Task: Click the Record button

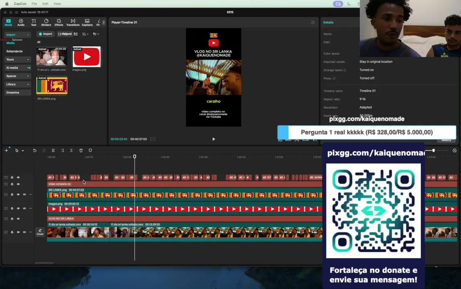Action: click(x=65, y=34)
